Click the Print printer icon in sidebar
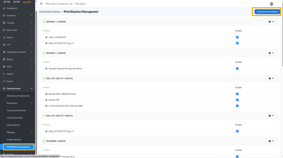Image resolution: width=283 pixels, height=158 pixels. 4,66
